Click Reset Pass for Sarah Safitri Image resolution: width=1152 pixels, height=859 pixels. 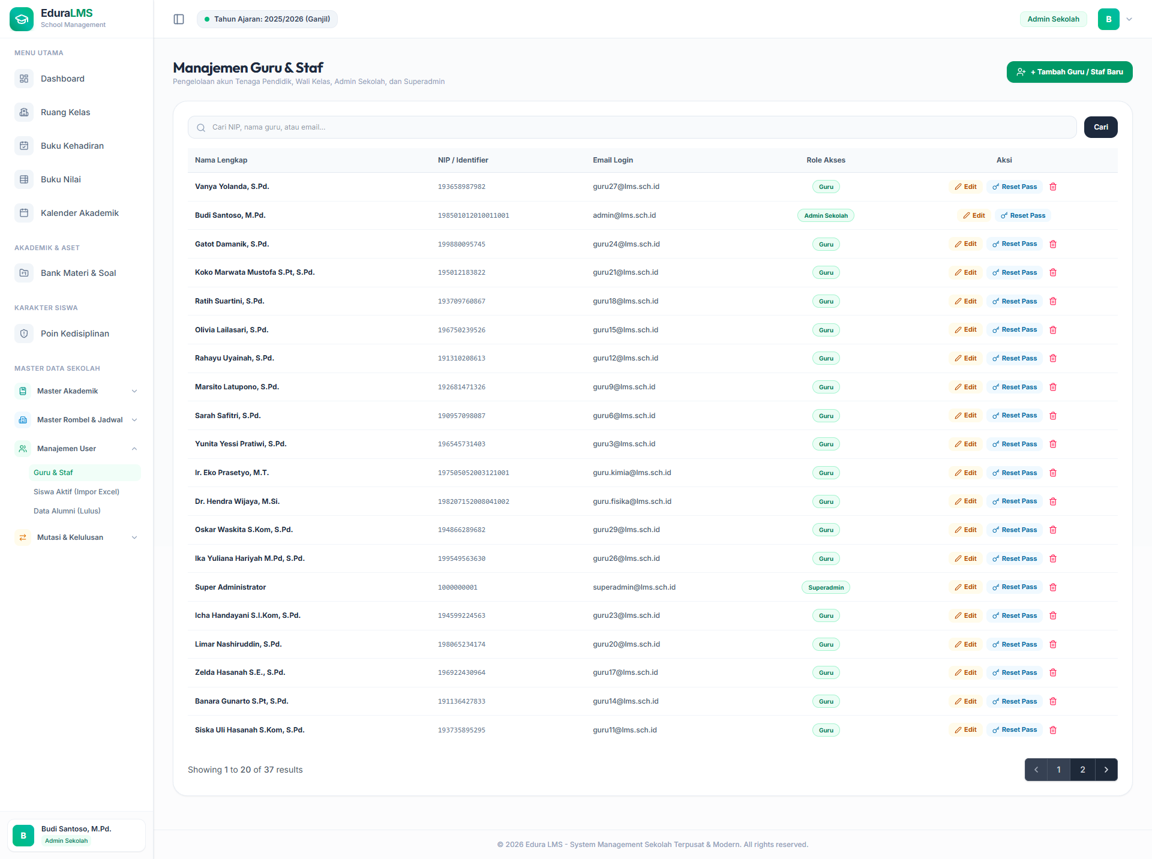(1014, 416)
